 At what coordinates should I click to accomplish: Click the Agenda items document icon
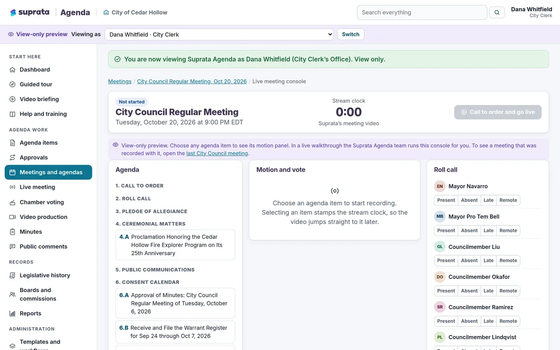click(x=13, y=143)
